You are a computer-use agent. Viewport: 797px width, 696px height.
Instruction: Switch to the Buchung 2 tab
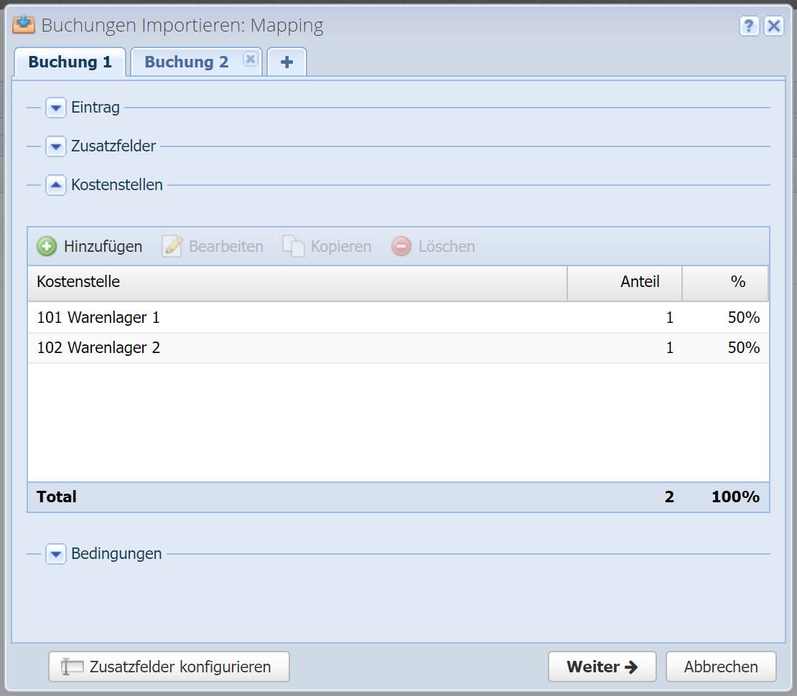tap(187, 62)
